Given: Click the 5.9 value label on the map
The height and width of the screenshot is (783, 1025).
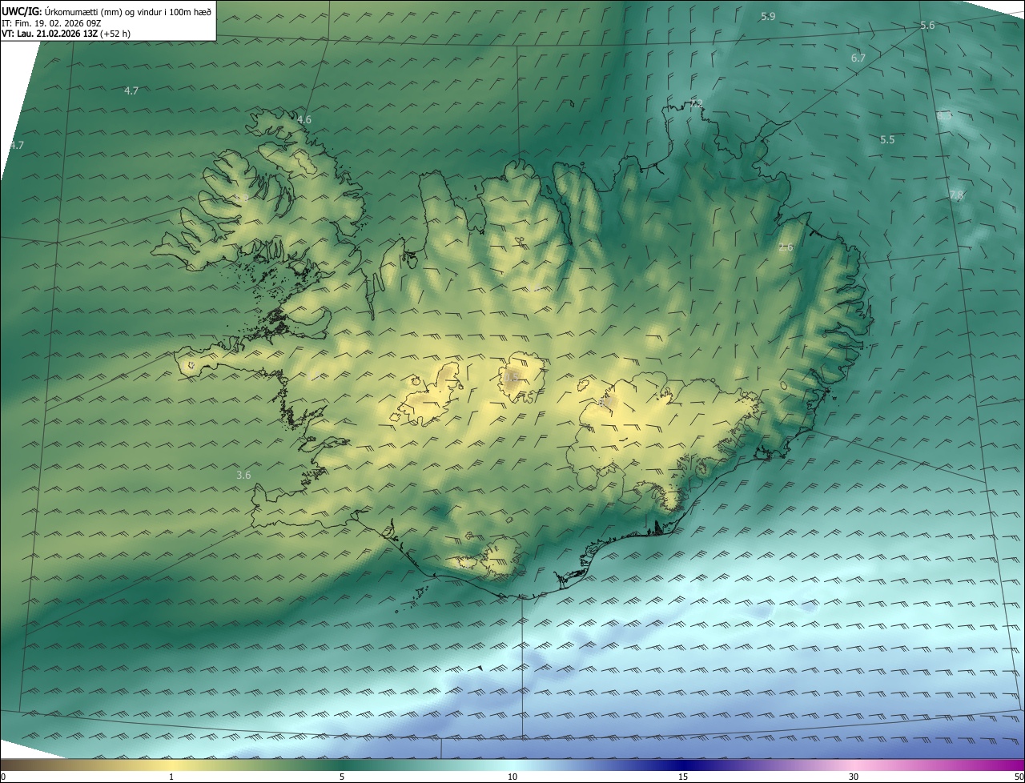Looking at the screenshot, I should (x=768, y=16).
